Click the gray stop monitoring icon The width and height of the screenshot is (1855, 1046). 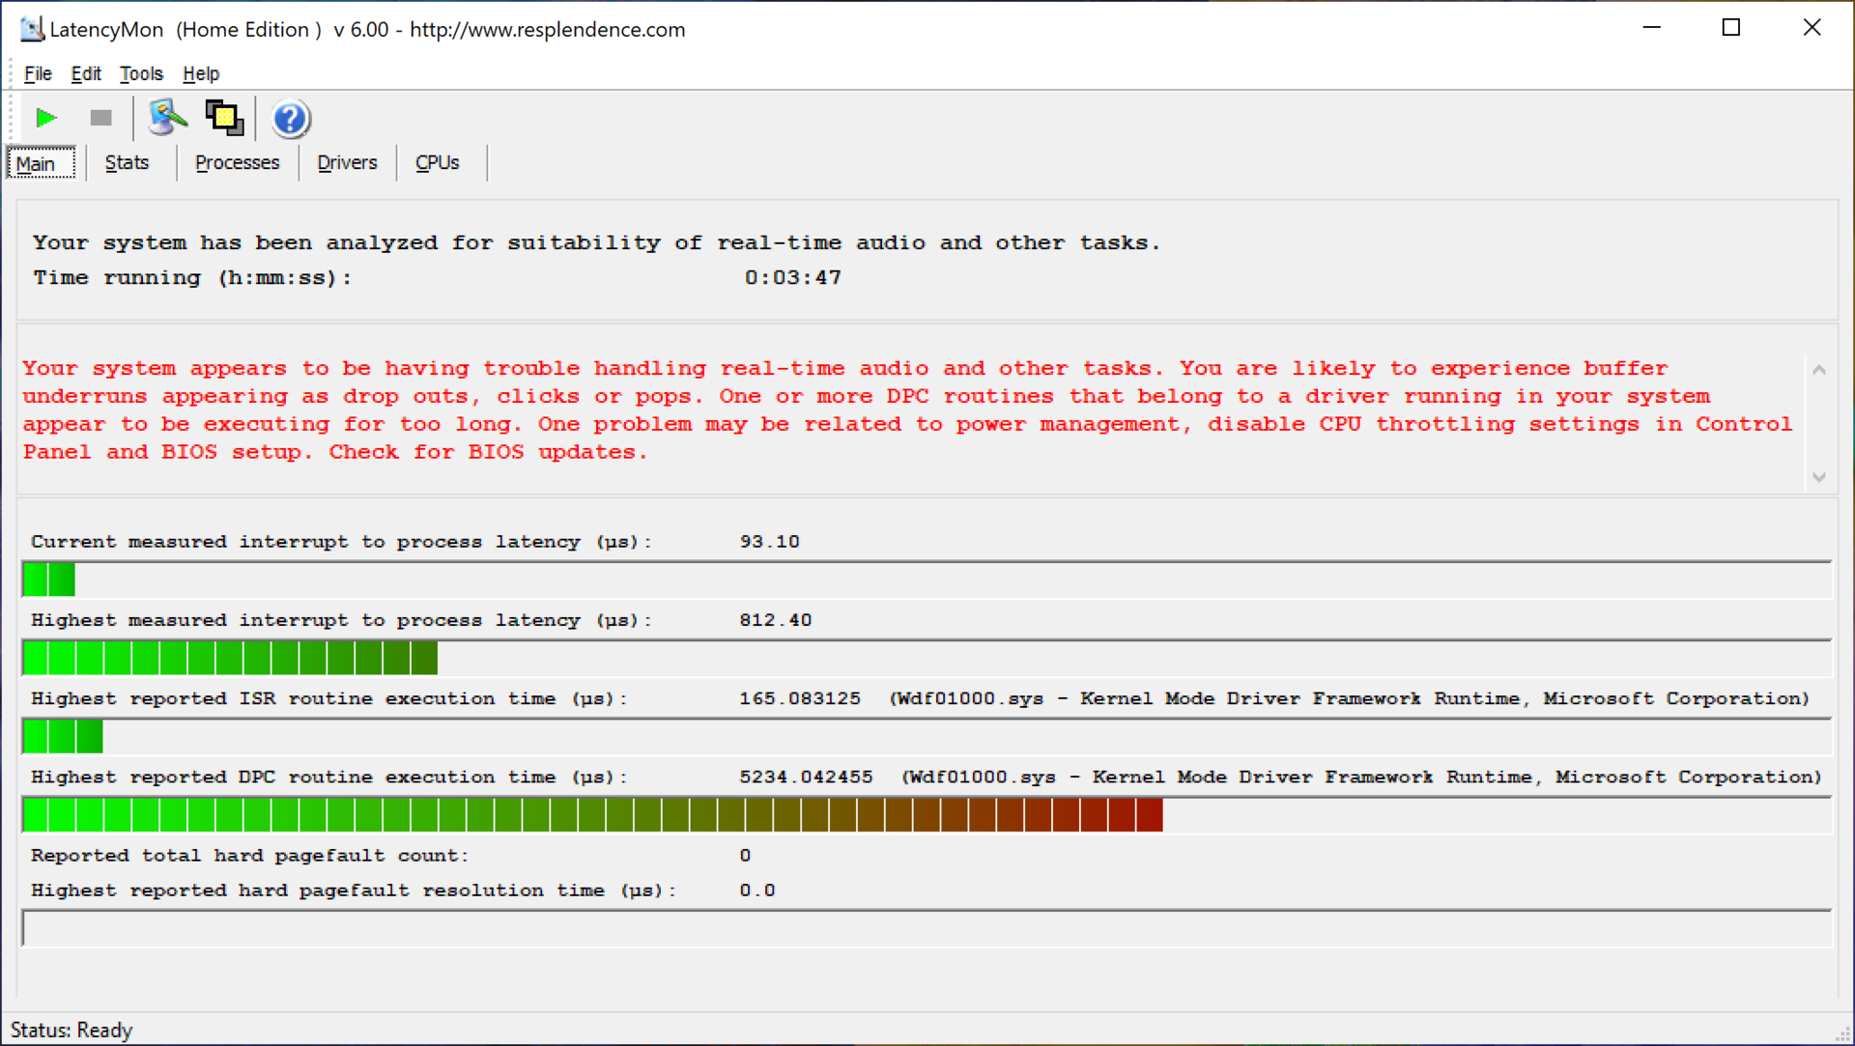[x=100, y=118]
